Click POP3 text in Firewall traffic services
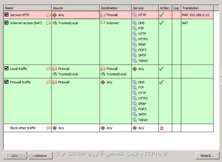The height and width of the screenshot is (162, 222). 142,109
